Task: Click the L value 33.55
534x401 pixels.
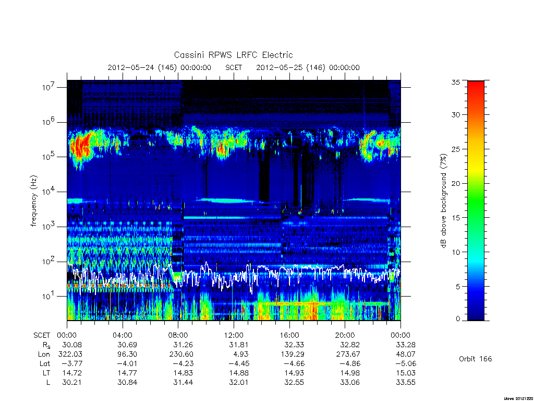Action: 406,382
